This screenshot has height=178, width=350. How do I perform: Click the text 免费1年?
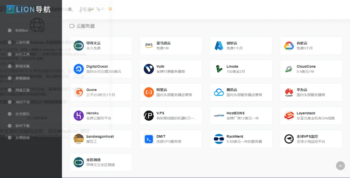click(163, 48)
